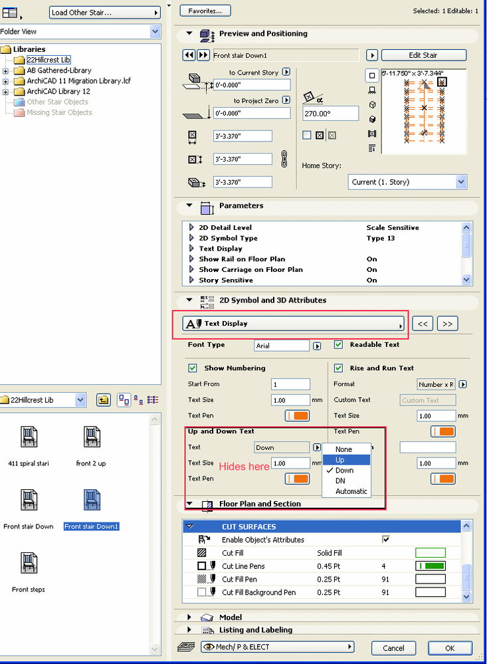Open the Cut Line Pens green swatch
487x664 pixels.
click(x=431, y=566)
